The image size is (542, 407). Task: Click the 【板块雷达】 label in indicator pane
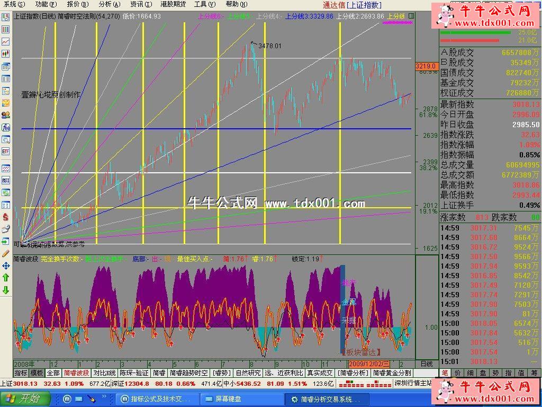point(360,352)
